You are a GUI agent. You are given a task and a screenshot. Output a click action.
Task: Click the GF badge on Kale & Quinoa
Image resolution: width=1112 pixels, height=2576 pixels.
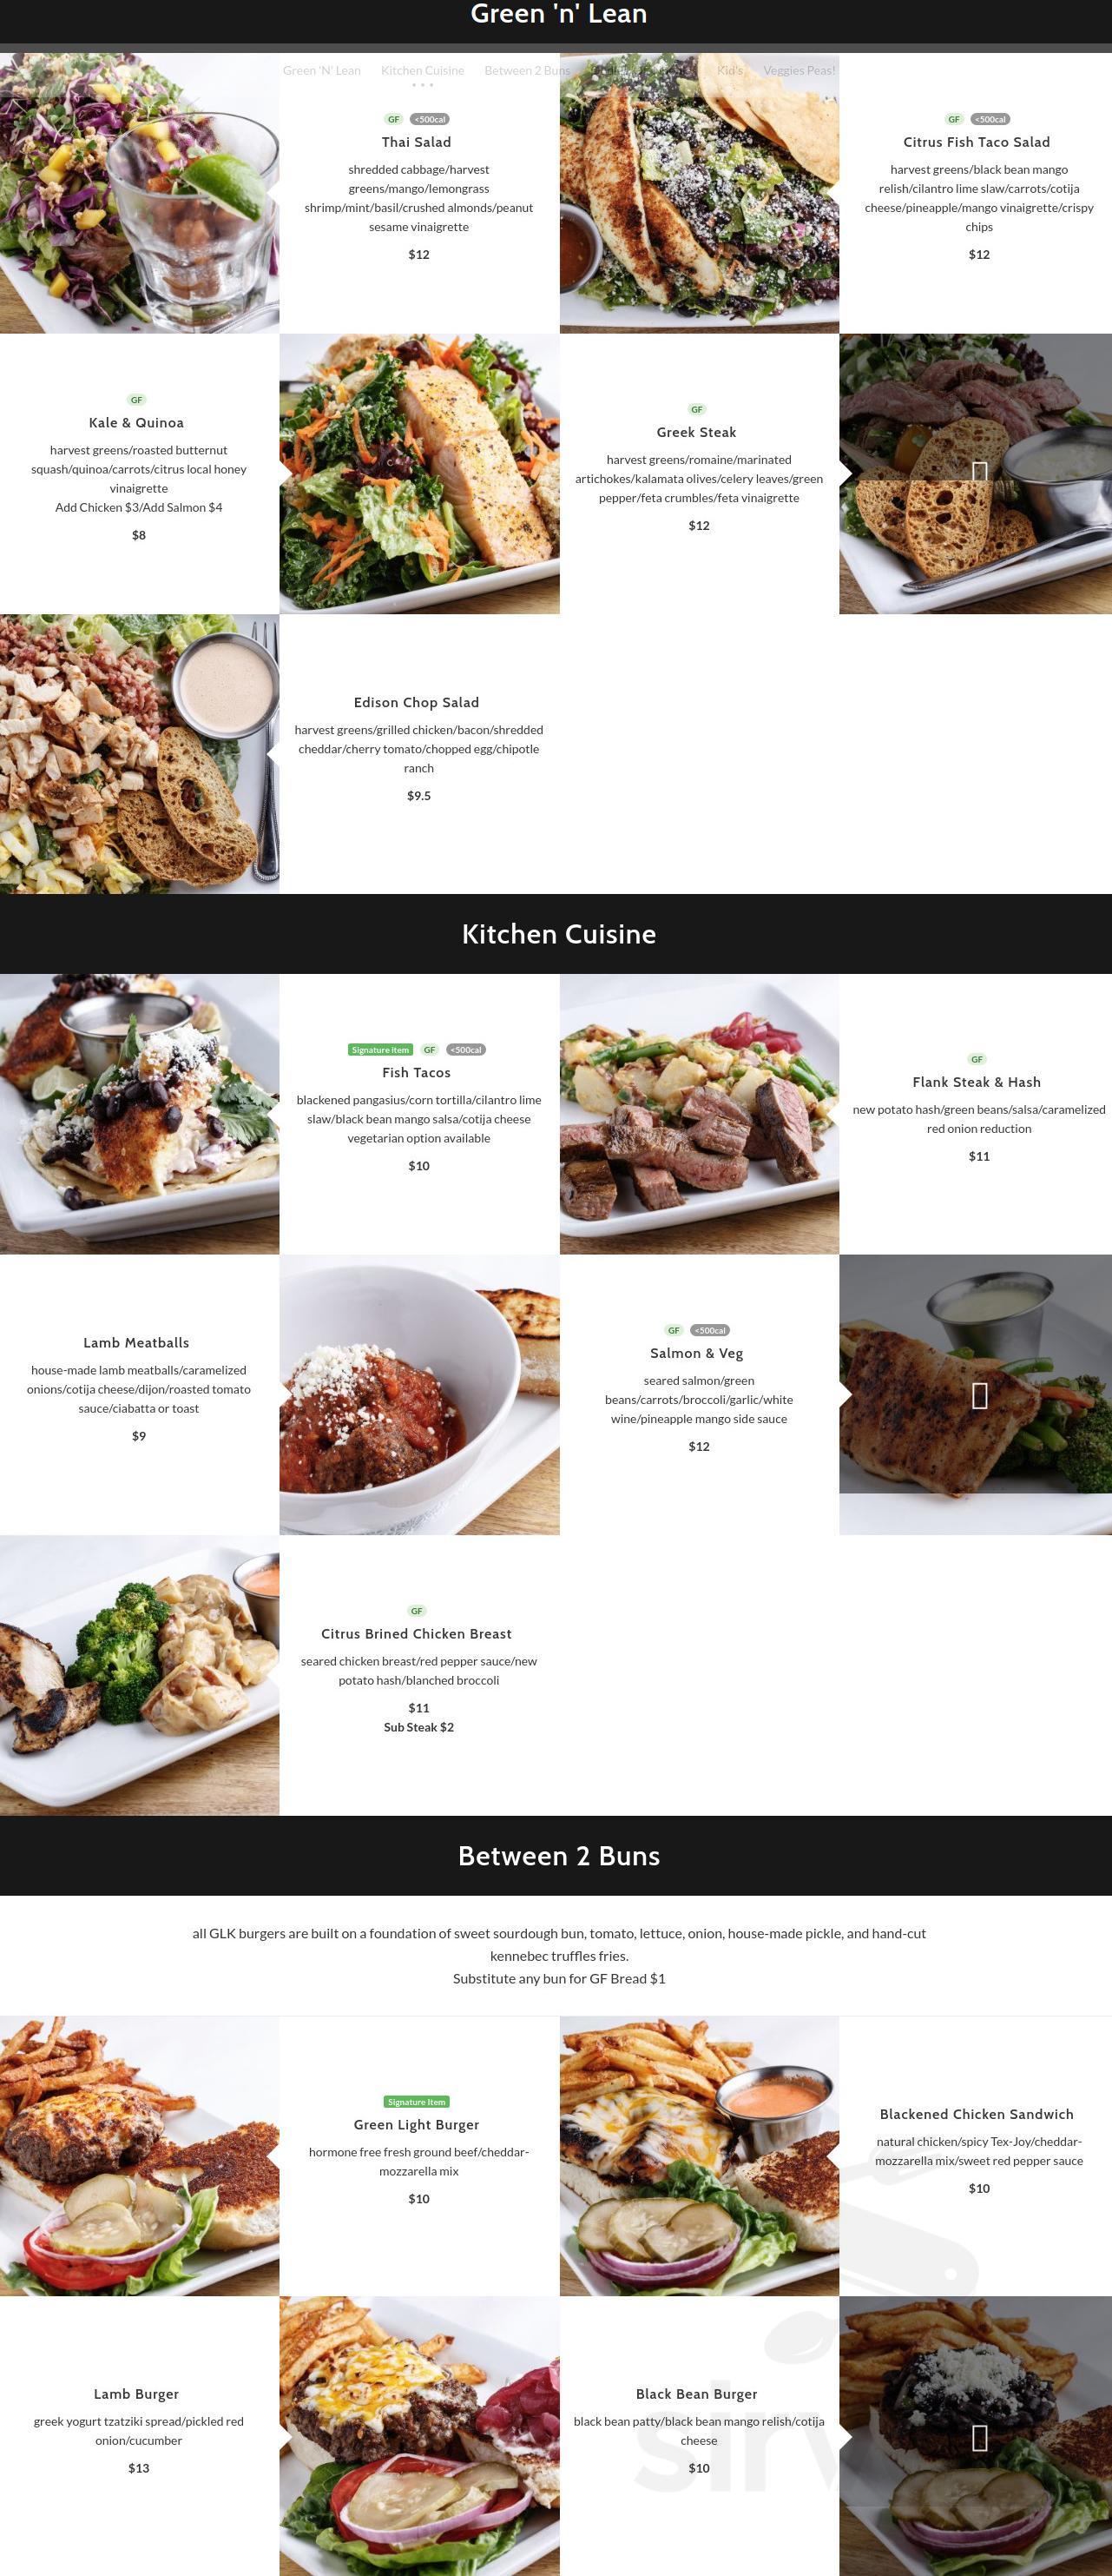137,399
